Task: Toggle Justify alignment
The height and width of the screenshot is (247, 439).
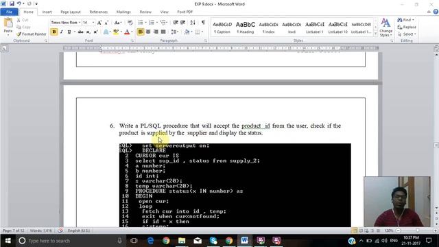Action: 163,32
